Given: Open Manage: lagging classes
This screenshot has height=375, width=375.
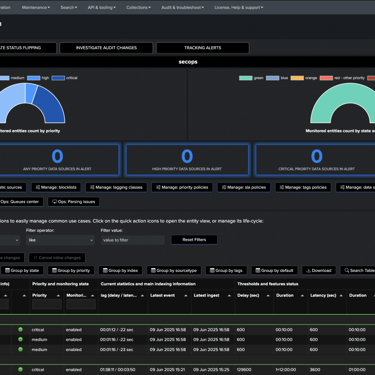Looking at the screenshot, I should tap(116, 187).
